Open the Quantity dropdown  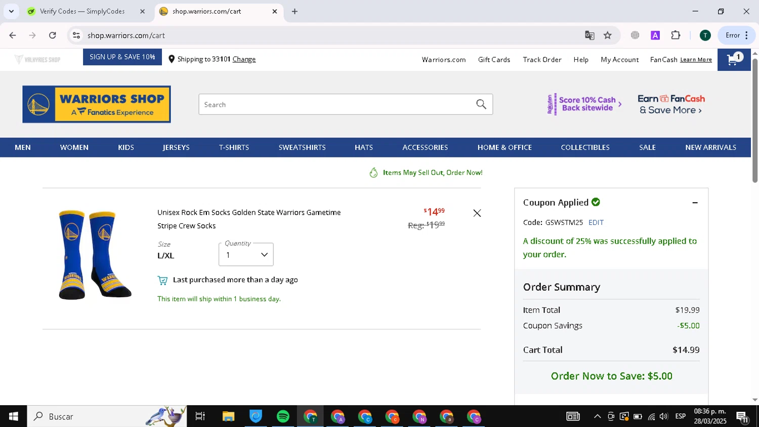point(246,254)
